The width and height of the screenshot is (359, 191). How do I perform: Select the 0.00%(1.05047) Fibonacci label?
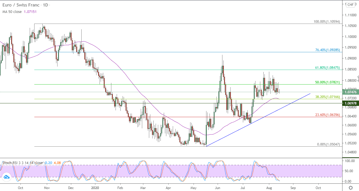tap(328, 144)
